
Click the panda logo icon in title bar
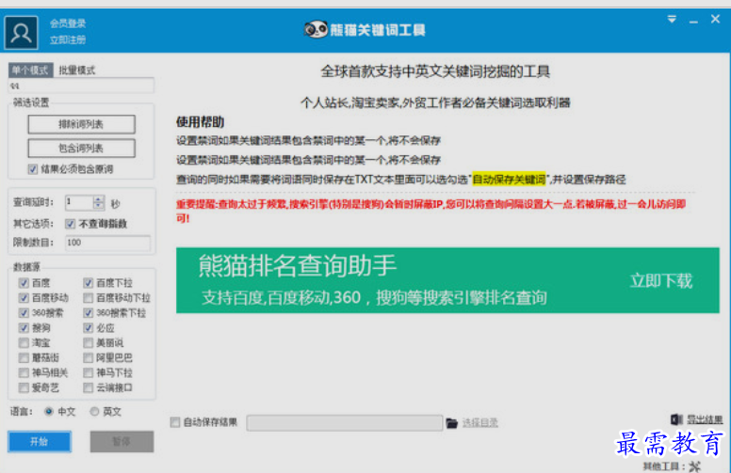coord(316,30)
